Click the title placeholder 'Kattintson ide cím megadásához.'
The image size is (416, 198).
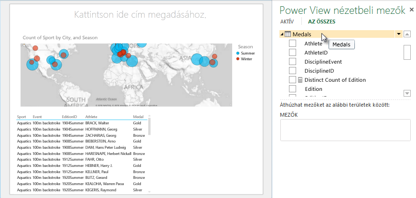(x=140, y=15)
